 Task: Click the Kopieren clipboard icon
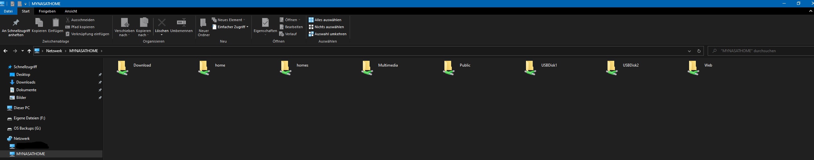39,23
